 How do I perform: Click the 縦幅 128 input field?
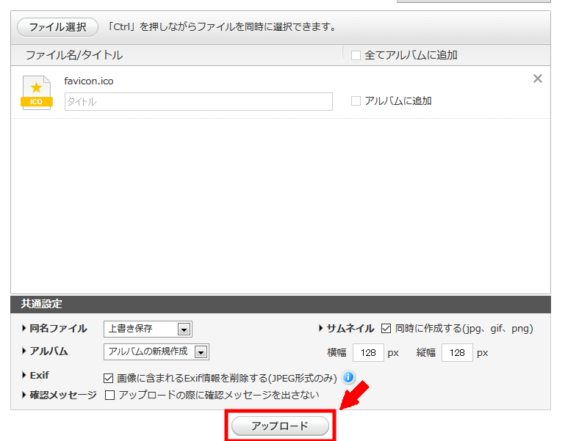click(x=457, y=352)
